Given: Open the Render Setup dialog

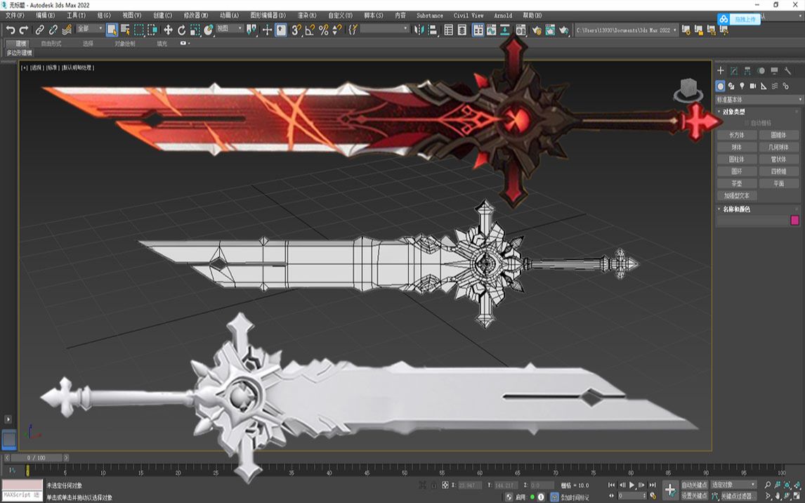Looking at the screenshot, I should tap(537, 30).
